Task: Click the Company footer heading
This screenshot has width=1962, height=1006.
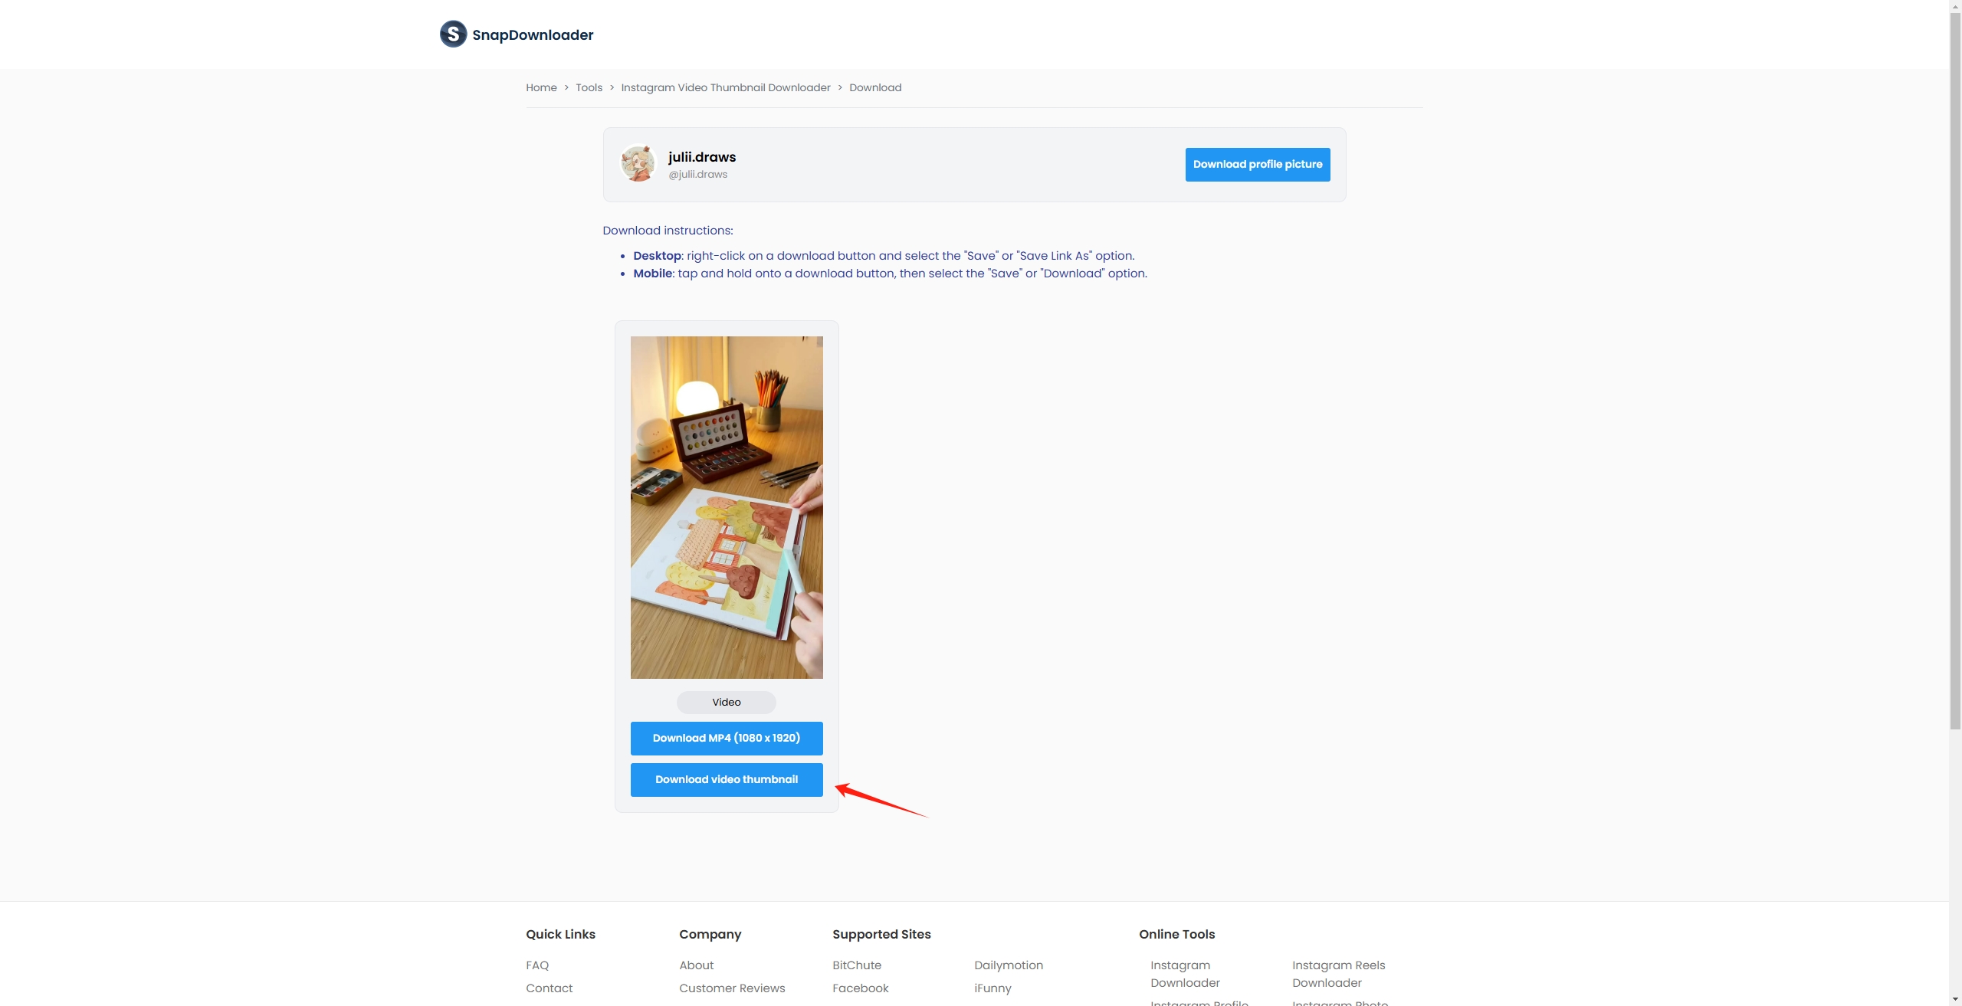Action: click(710, 934)
